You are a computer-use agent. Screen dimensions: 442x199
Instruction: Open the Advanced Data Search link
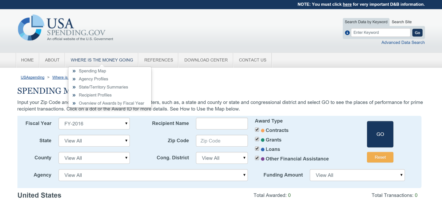pyautogui.click(x=403, y=43)
